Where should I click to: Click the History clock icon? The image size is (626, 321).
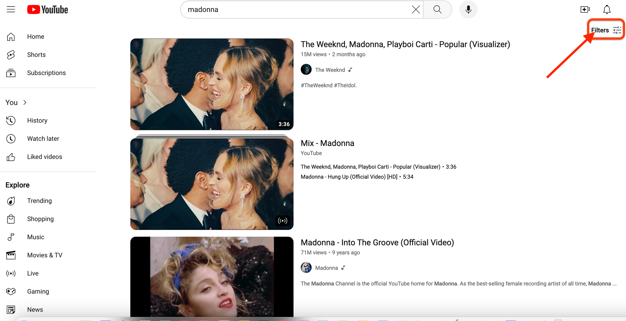point(11,121)
